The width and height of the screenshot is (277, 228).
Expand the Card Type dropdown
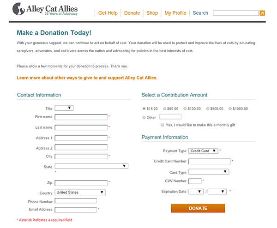209,172
